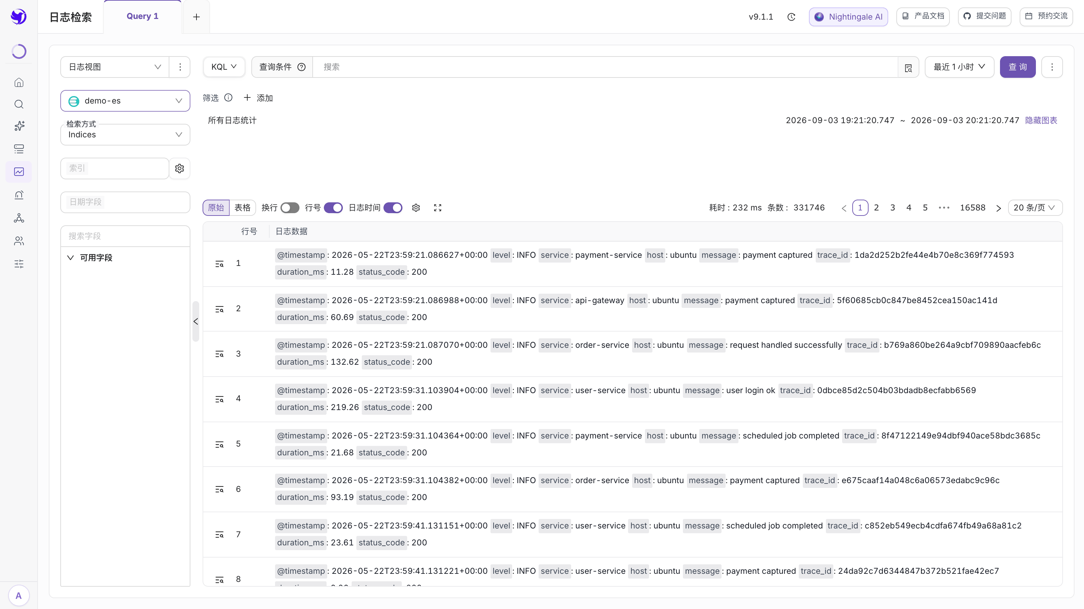Toggle the 行号 line-number switch
The height and width of the screenshot is (609, 1084).
pyautogui.click(x=333, y=208)
